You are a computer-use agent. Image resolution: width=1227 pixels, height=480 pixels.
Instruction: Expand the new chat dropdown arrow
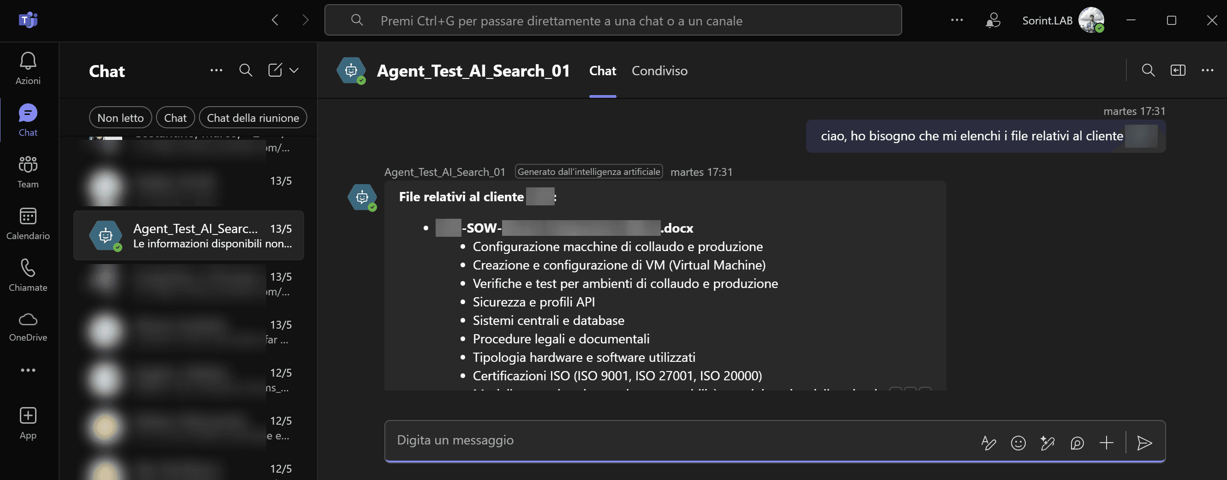pyautogui.click(x=294, y=70)
